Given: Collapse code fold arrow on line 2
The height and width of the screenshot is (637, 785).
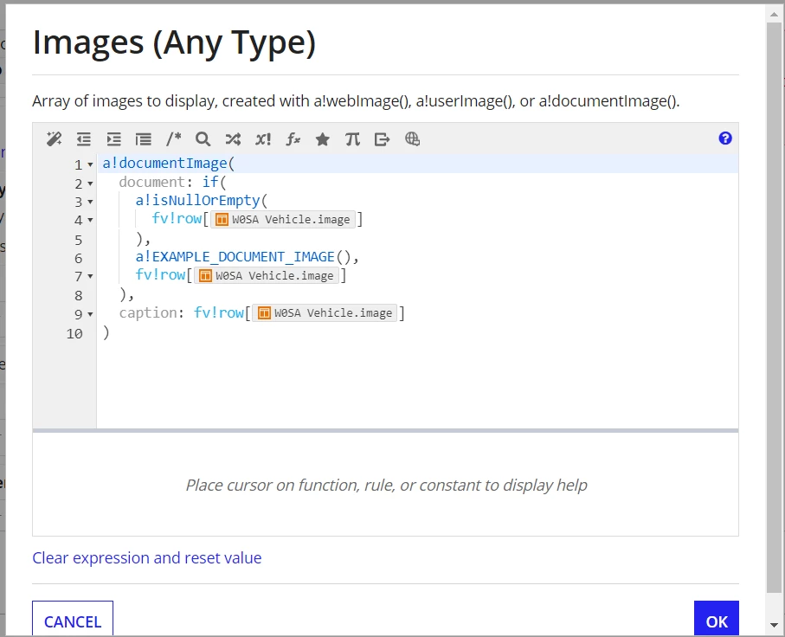Looking at the screenshot, I should coord(90,183).
